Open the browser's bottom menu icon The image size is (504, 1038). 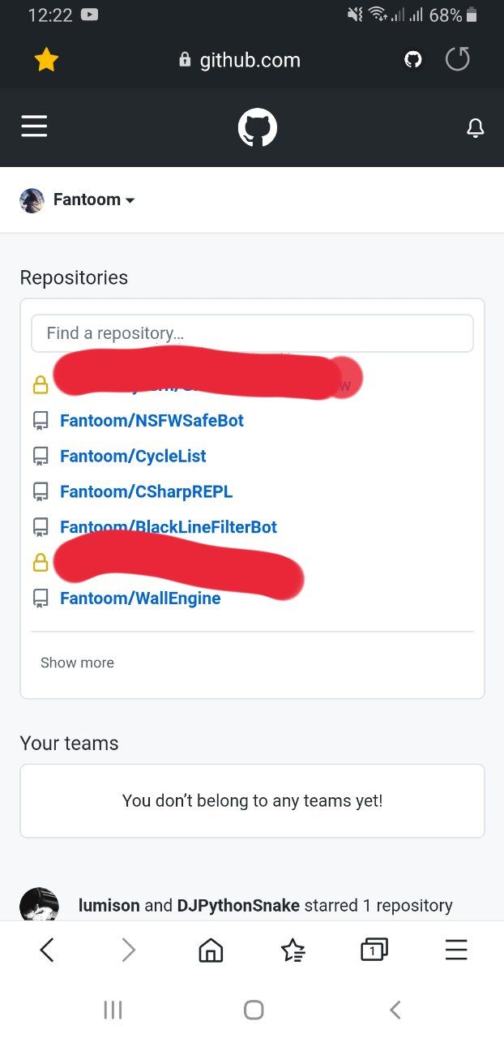pos(456,950)
